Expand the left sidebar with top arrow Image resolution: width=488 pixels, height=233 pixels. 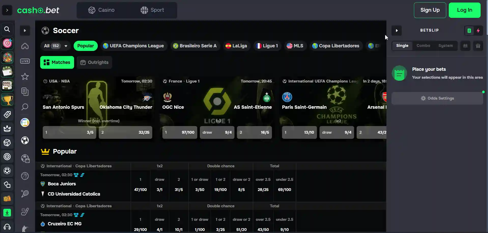[x=7, y=10]
